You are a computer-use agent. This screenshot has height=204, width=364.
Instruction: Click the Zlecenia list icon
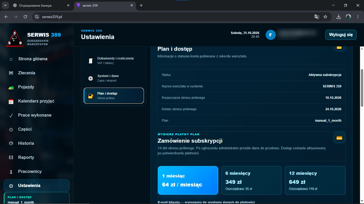(11, 73)
